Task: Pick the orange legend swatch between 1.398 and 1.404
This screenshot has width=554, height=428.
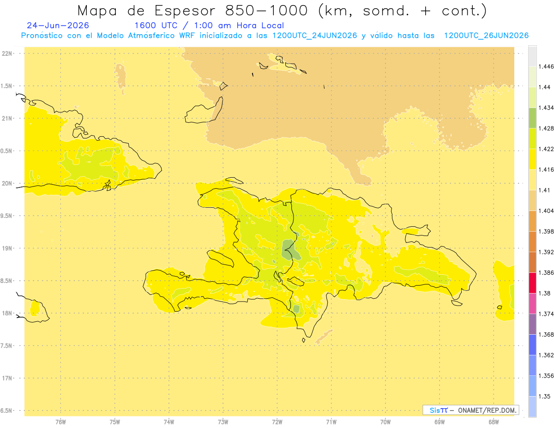Action: coord(532,221)
